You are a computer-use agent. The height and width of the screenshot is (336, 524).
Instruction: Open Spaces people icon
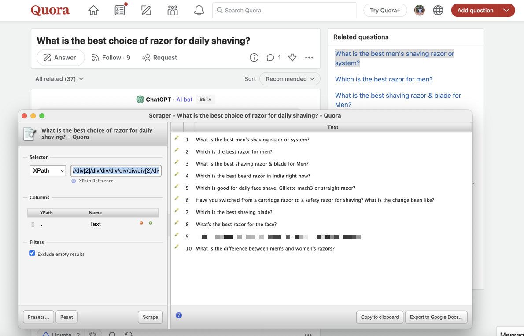pyautogui.click(x=173, y=10)
